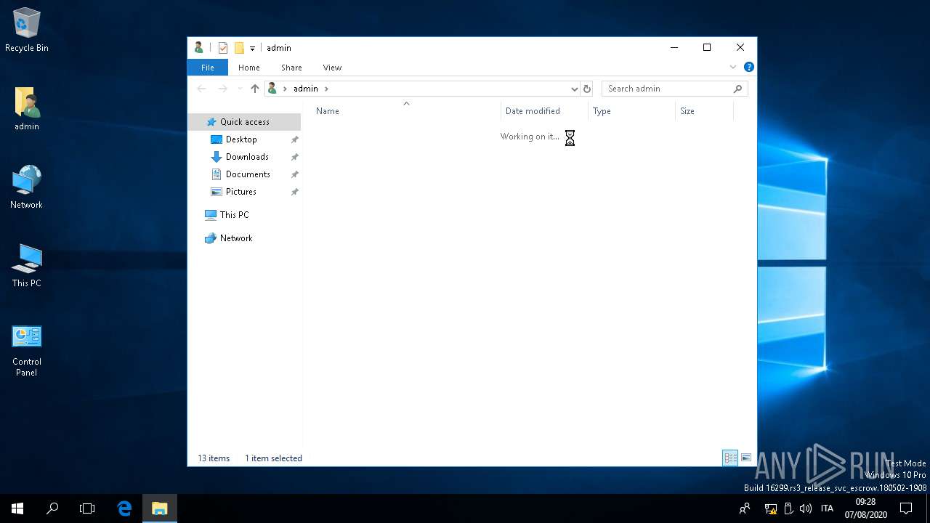Minimize the admin Explorer window

[x=674, y=48]
